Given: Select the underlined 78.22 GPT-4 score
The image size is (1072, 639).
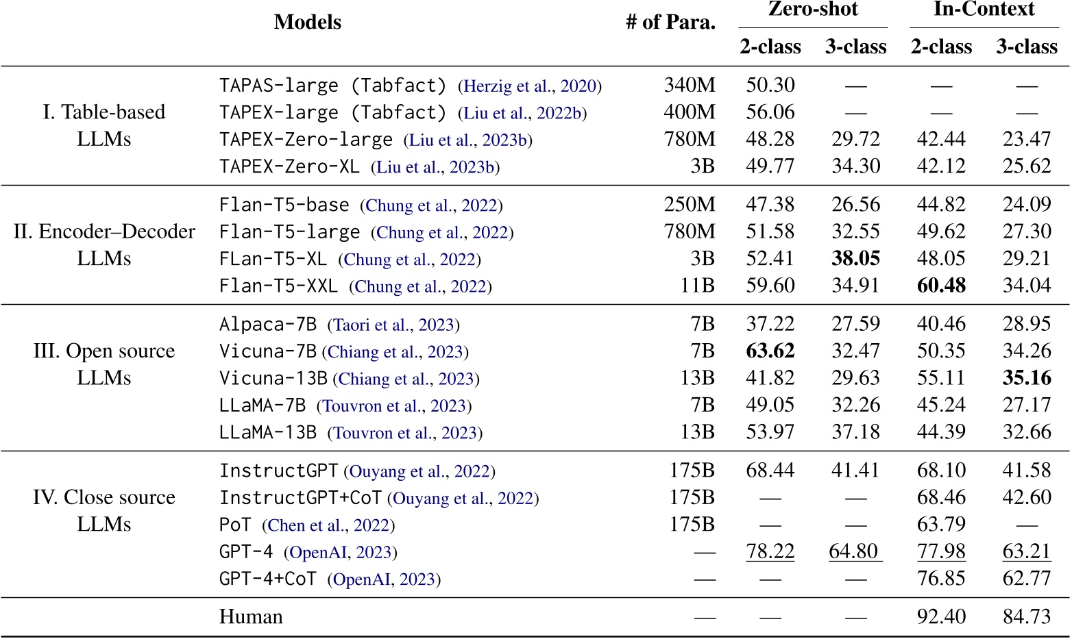Looking at the screenshot, I should [x=770, y=551].
